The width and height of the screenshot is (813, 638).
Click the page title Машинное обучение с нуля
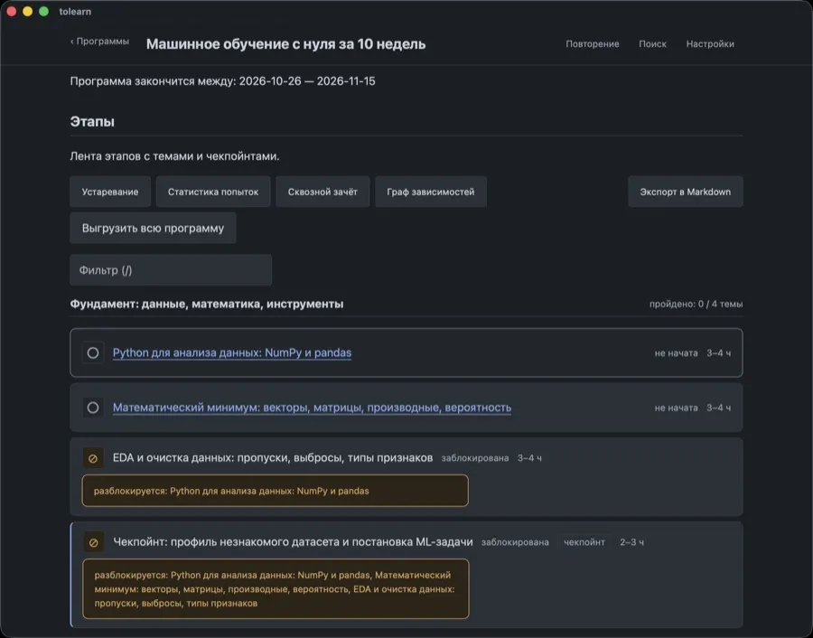point(285,44)
